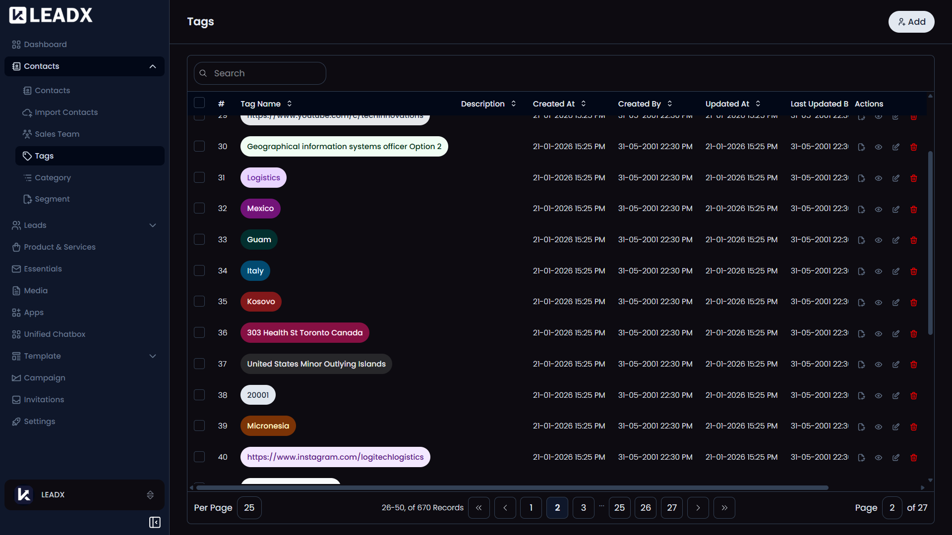Navigate to Campaign menu item

point(44,378)
